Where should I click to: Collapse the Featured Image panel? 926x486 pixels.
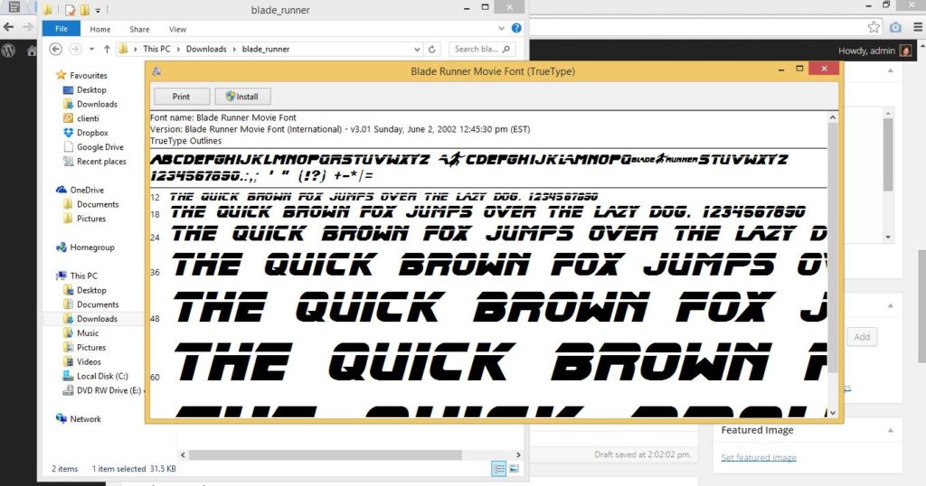point(890,431)
